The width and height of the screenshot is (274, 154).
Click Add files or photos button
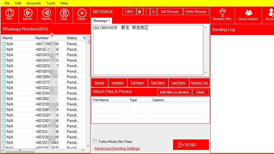click(x=174, y=92)
